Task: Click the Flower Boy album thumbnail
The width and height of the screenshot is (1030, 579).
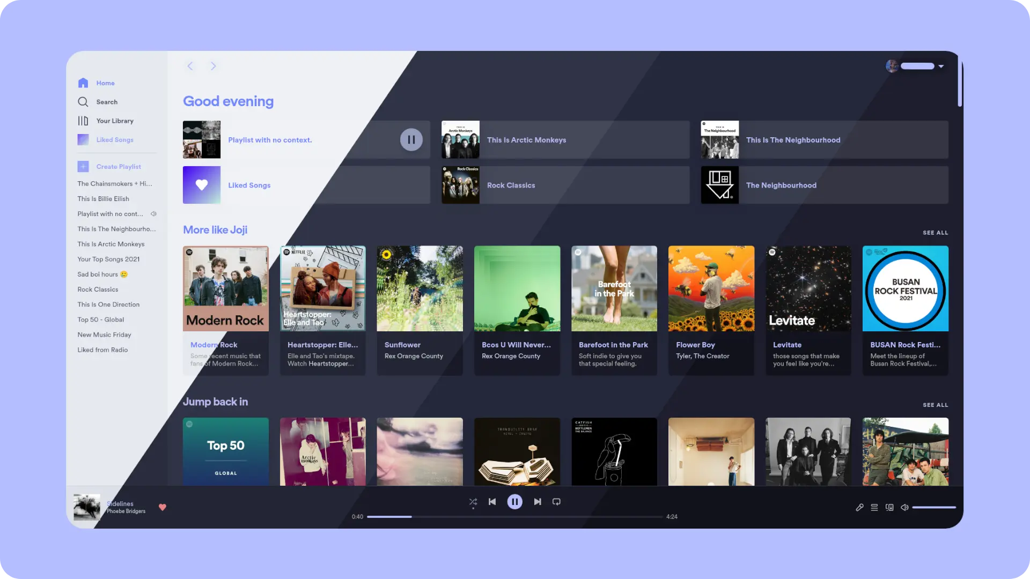Action: [711, 288]
